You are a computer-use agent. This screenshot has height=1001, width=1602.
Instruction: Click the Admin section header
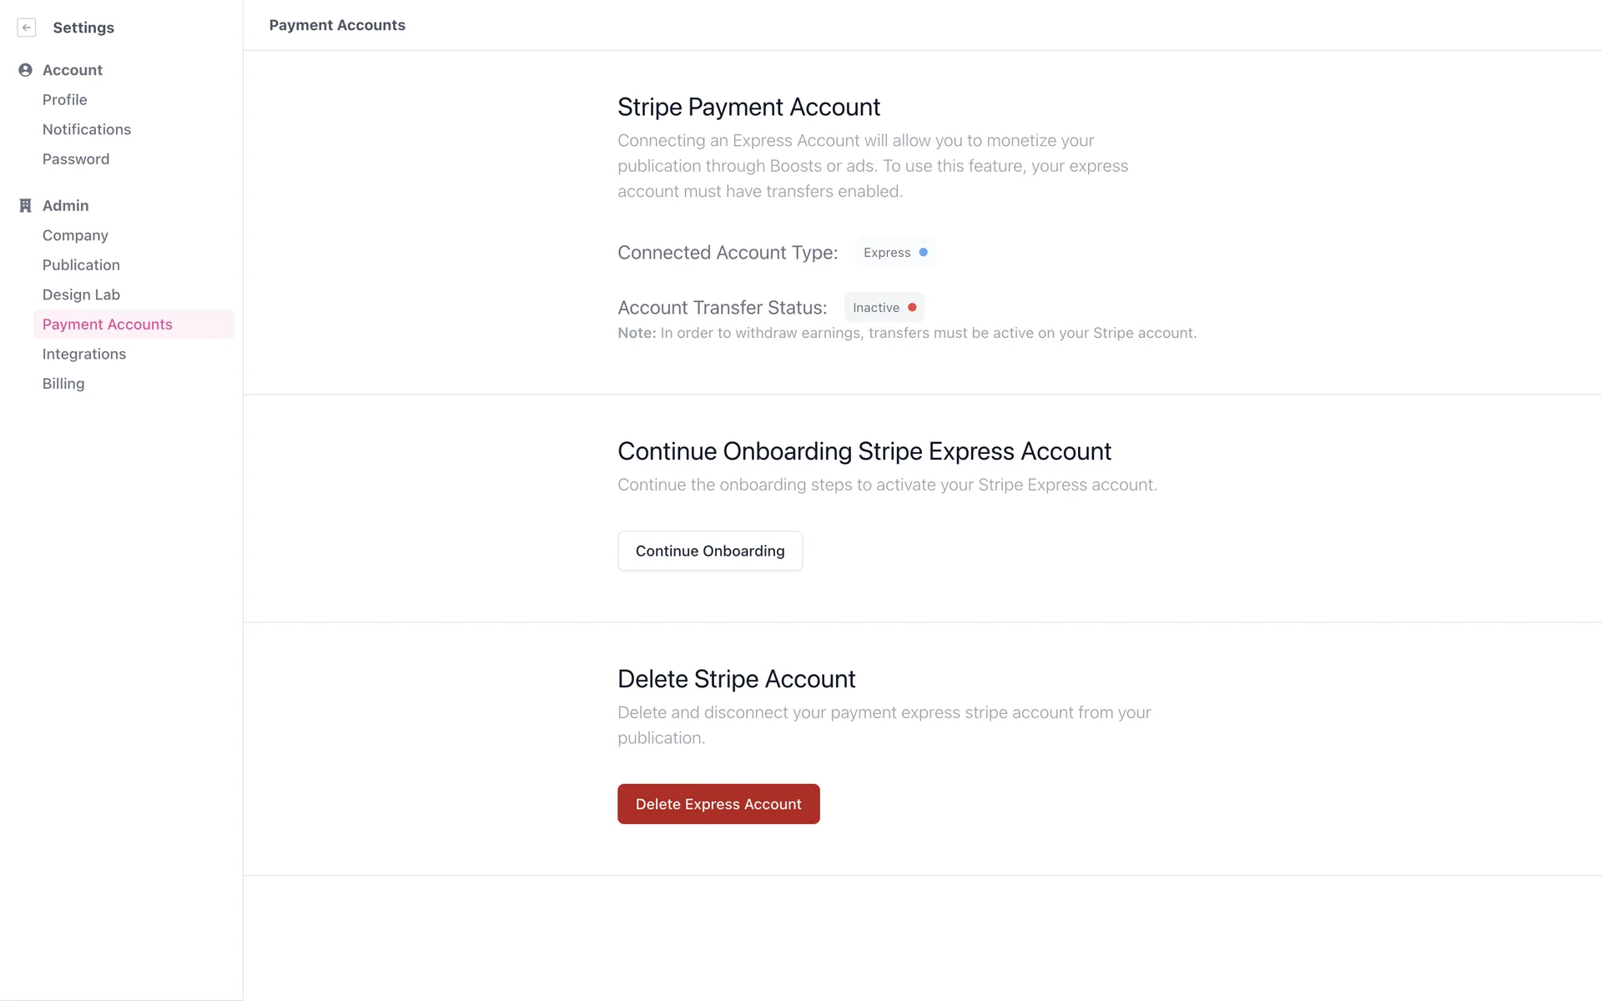click(x=66, y=205)
